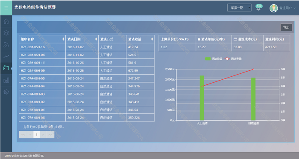The height and width of the screenshot is (159, 299).
Task: Open the layers stack sidebar icon
Action: 6,33
